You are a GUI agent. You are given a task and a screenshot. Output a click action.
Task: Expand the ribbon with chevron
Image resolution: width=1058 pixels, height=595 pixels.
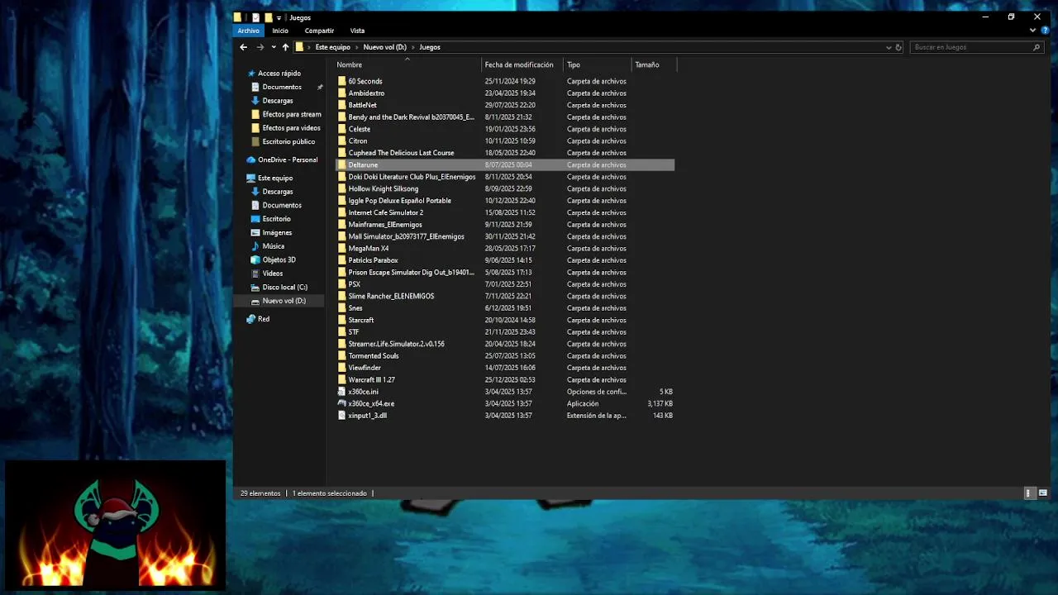tap(1032, 31)
